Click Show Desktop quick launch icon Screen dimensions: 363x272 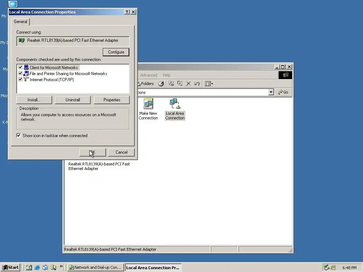coord(29,267)
